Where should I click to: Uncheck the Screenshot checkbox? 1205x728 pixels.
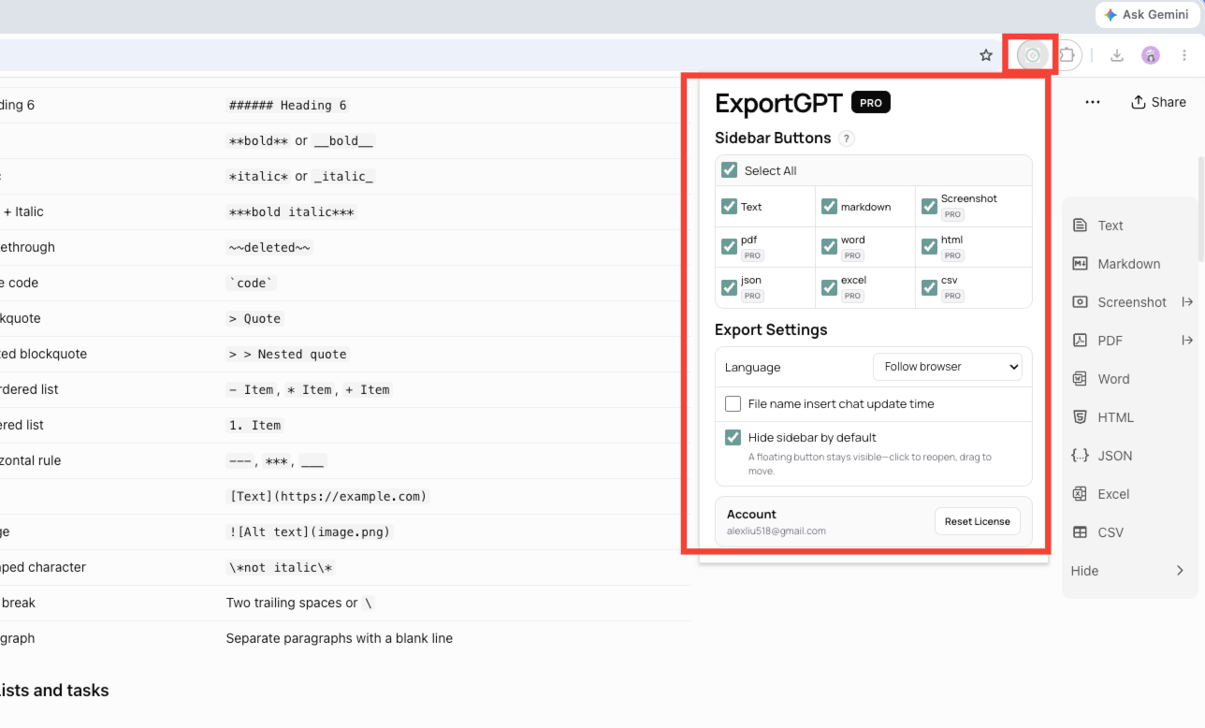(x=930, y=206)
